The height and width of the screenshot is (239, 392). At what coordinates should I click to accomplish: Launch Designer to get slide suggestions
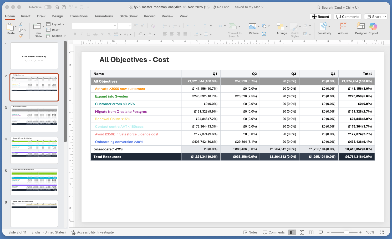[360, 29]
